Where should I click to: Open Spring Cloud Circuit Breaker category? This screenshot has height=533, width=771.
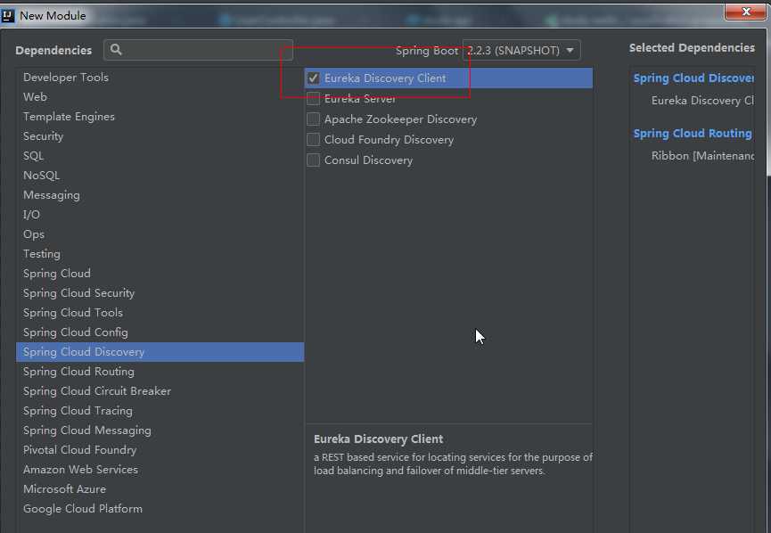pyautogui.click(x=160, y=391)
